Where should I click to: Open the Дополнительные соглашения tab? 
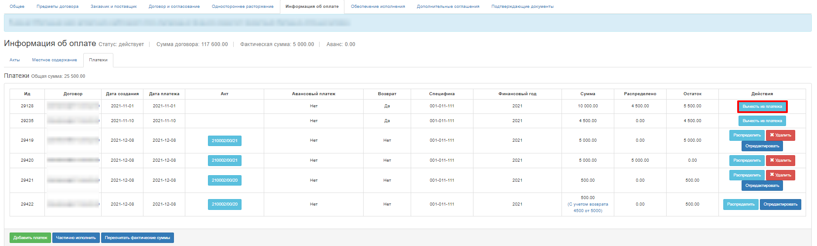448,7
